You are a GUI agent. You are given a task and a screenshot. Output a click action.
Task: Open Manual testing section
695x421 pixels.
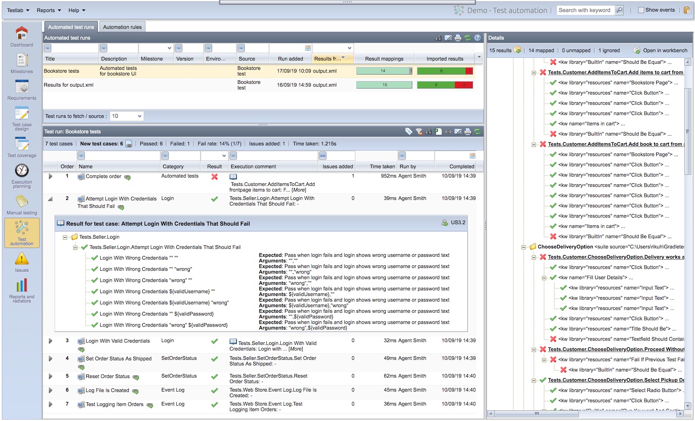pos(21,205)
